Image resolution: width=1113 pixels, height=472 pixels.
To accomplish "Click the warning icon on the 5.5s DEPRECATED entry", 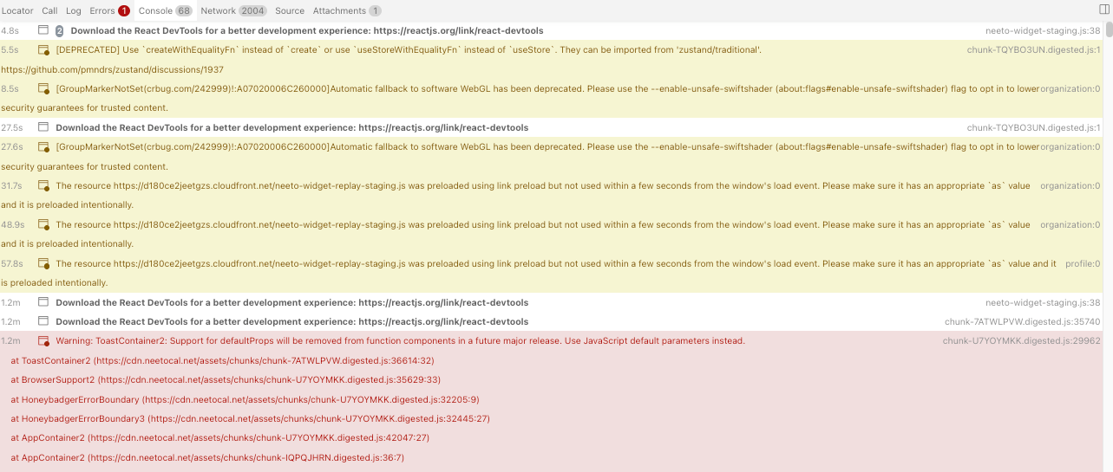I will tap(43, 50).
